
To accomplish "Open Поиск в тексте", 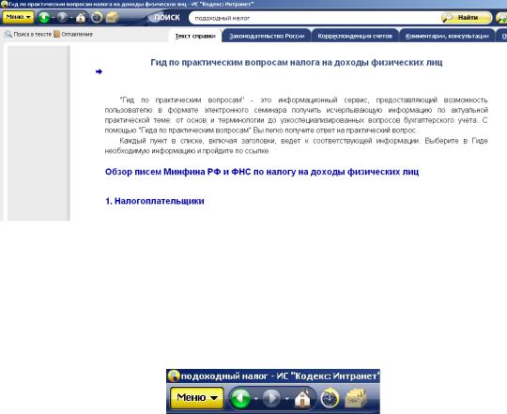I will [x=32, y=34].
